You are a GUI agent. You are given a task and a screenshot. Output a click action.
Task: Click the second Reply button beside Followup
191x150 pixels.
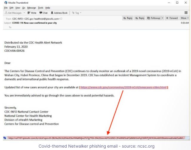click(140, 18)
